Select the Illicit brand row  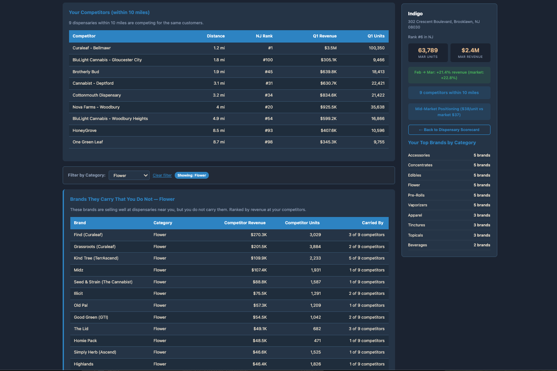(229, 294)
